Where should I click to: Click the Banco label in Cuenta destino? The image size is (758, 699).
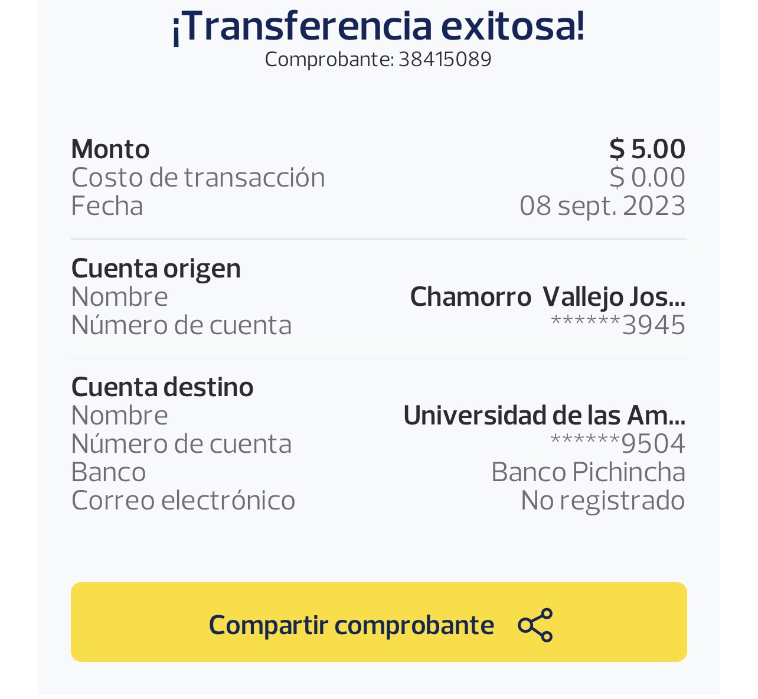(109, 472)
